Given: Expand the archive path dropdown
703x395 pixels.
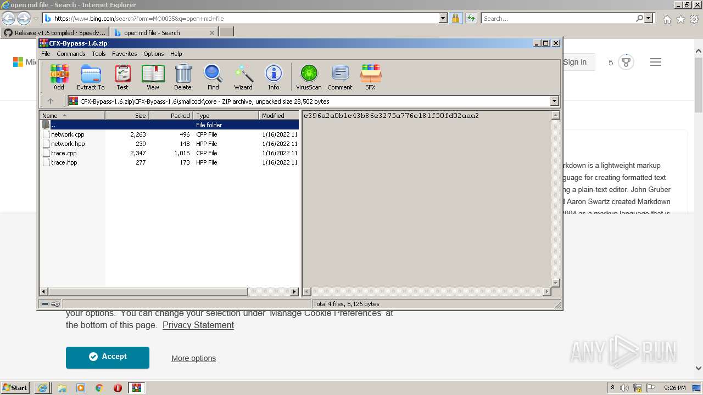Looking at the screenshot, I should tap(554, 101).
